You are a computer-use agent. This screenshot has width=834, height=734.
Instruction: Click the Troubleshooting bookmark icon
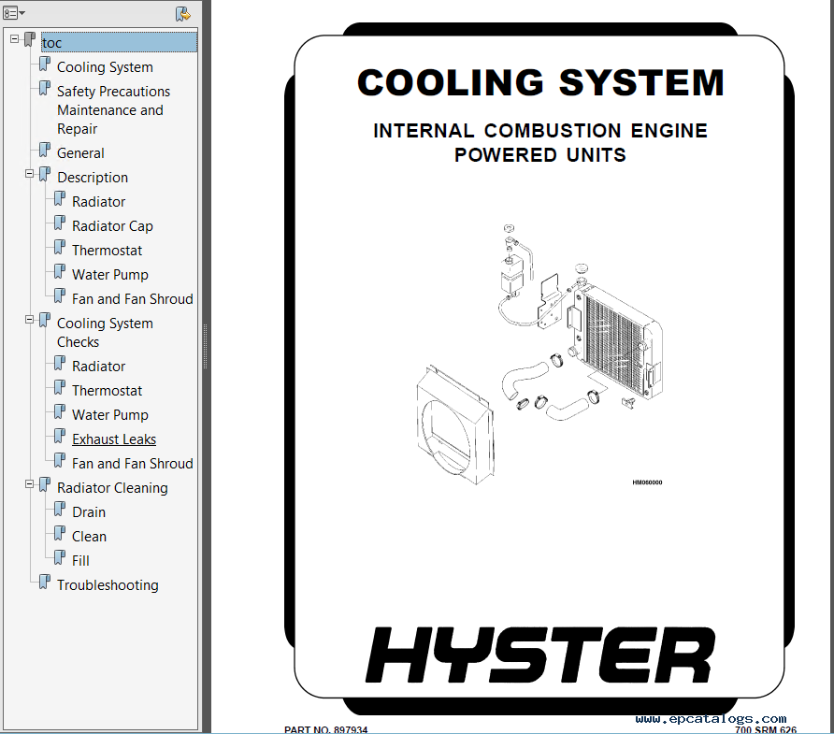click(x=45, y=582)
